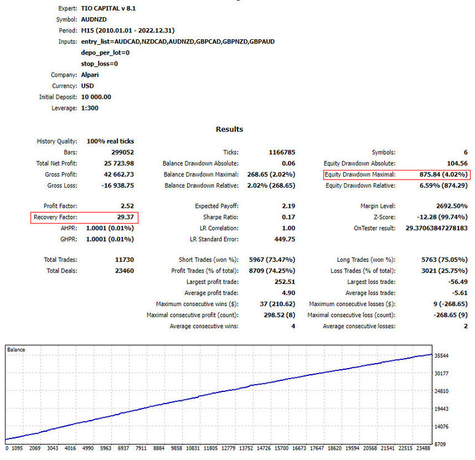Click total trades 11730
Viewport: 475px width, 460px height.
124,260
